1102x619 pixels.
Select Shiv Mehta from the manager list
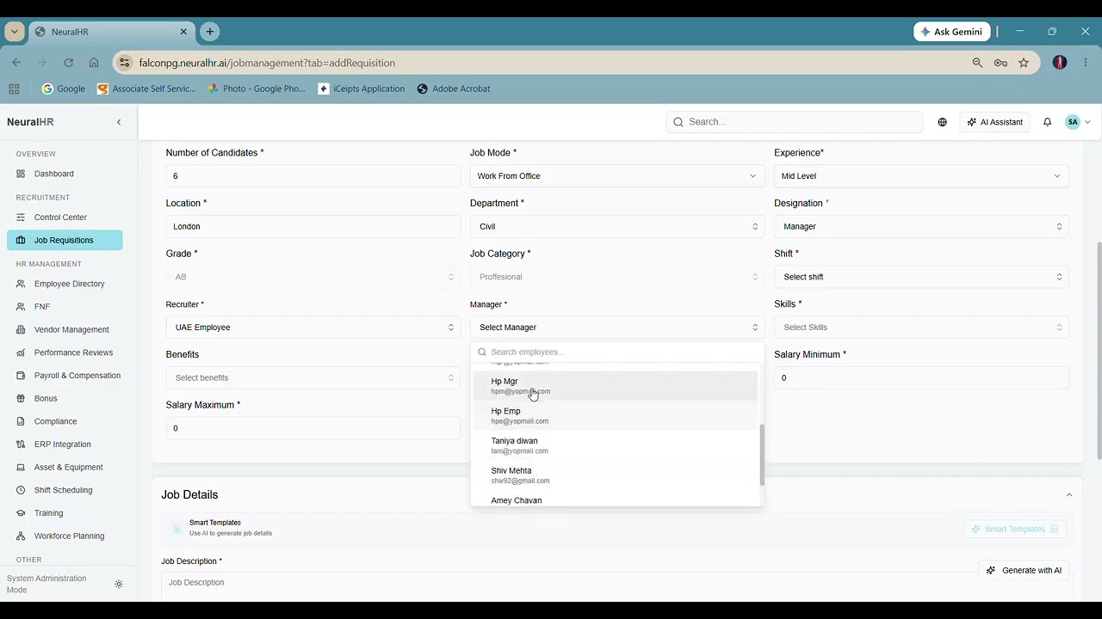pos(616,475)
